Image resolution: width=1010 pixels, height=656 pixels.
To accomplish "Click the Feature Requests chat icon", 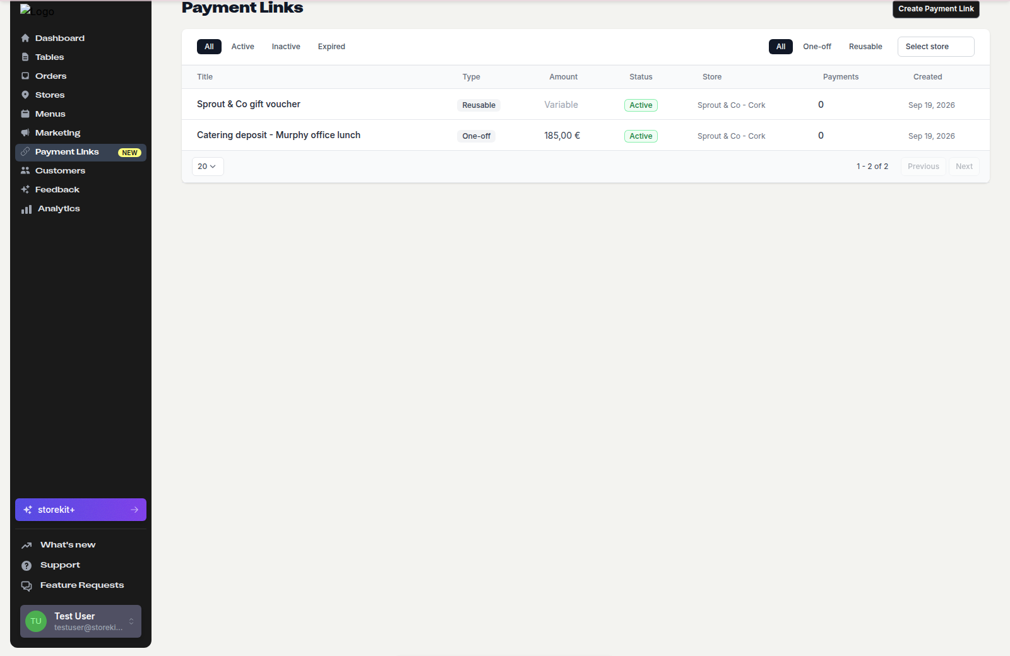I will (x=27, y=586).
